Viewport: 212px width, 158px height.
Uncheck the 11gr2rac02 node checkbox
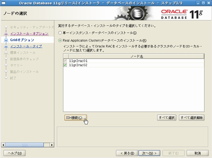click(x=65, y=65)
